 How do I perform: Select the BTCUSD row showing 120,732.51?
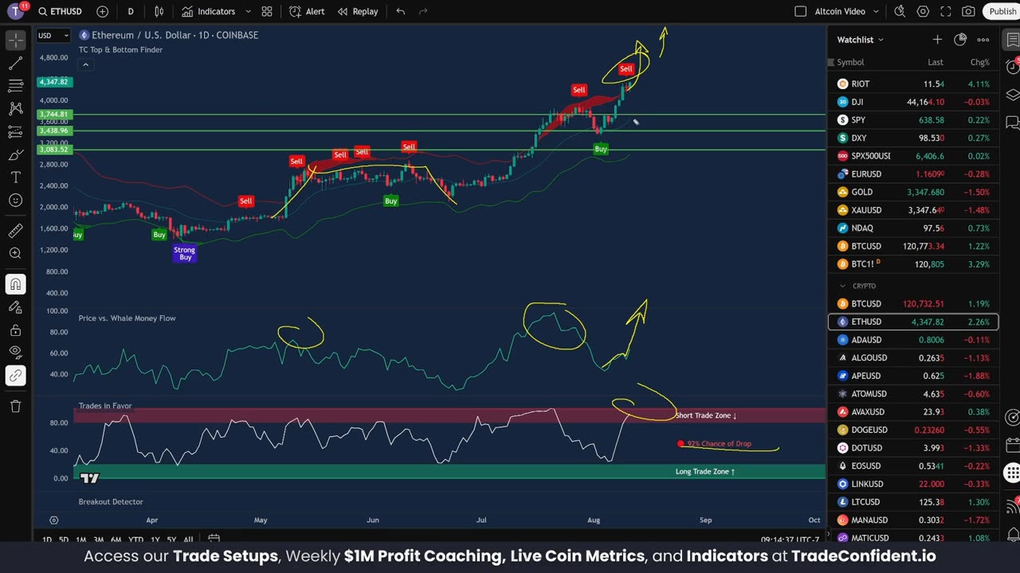coord(913,304)
